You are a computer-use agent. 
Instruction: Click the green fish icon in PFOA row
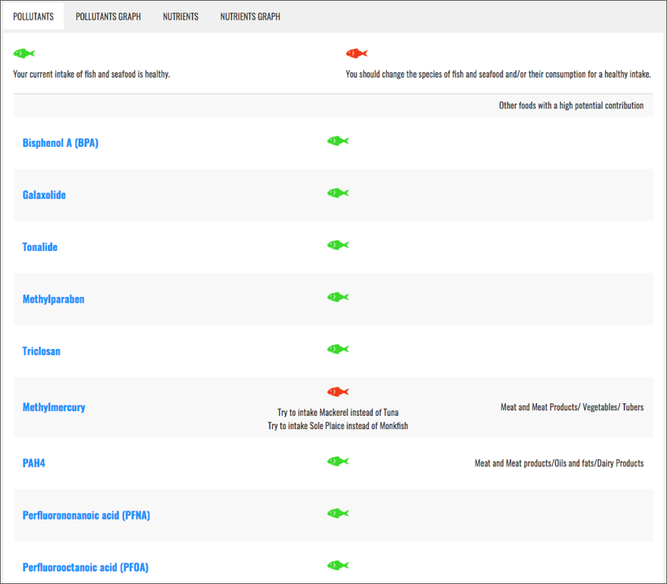coord(337,565)
